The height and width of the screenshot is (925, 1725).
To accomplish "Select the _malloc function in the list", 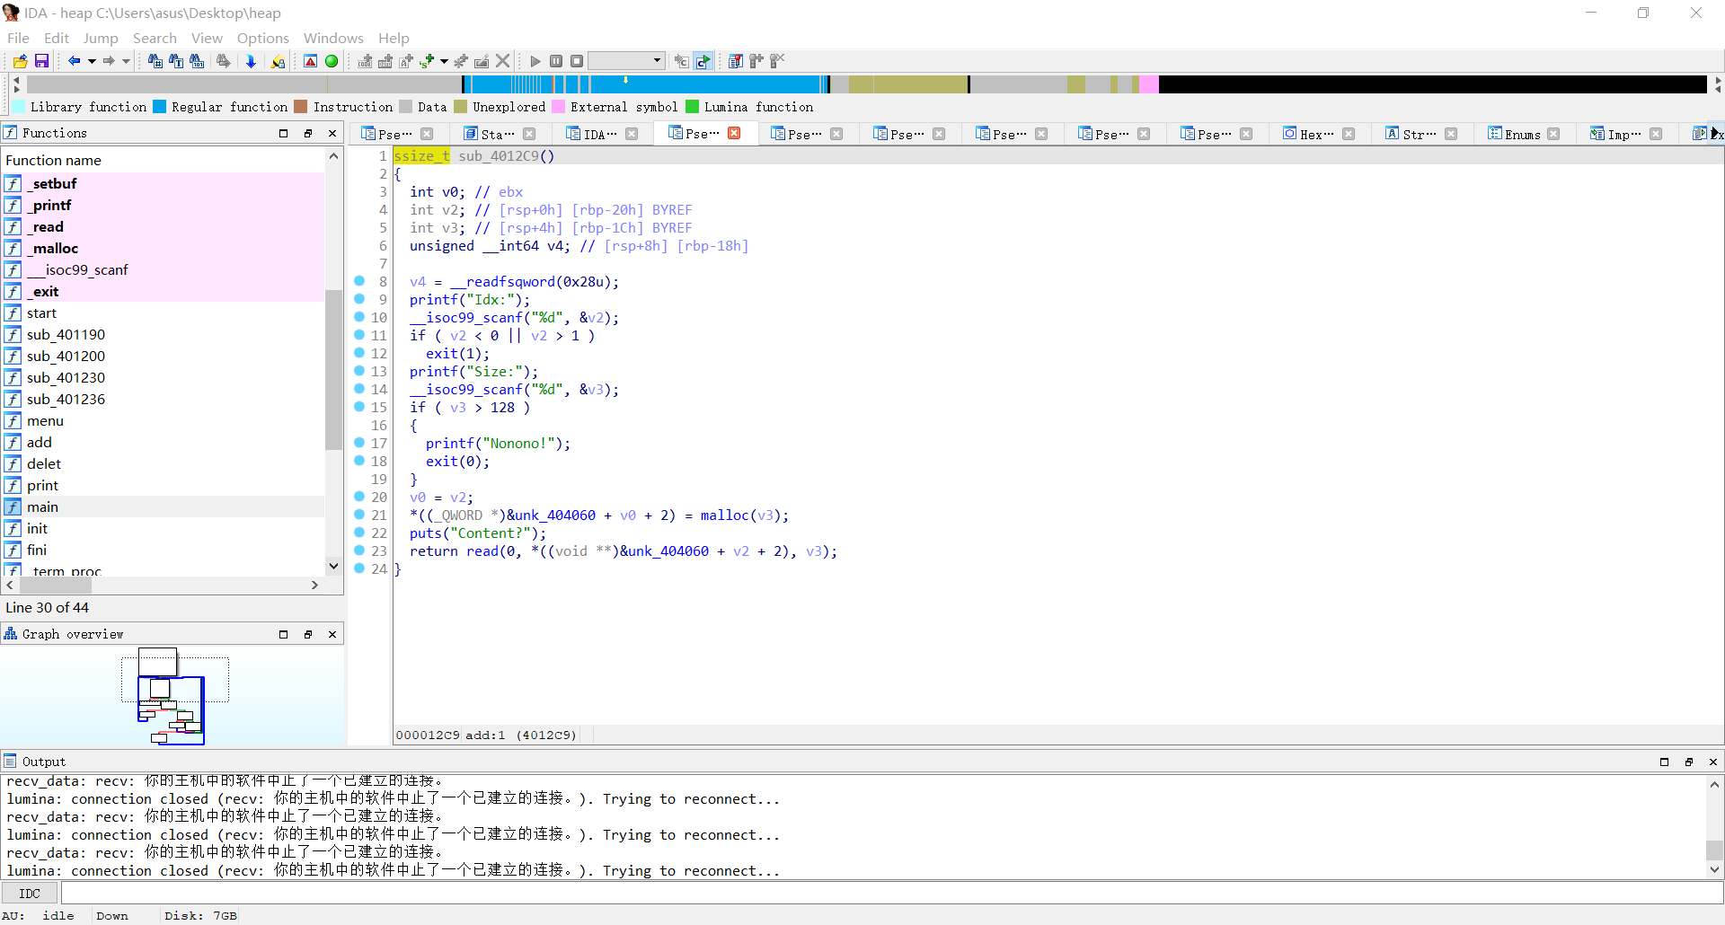I will [x=163, y=248].
